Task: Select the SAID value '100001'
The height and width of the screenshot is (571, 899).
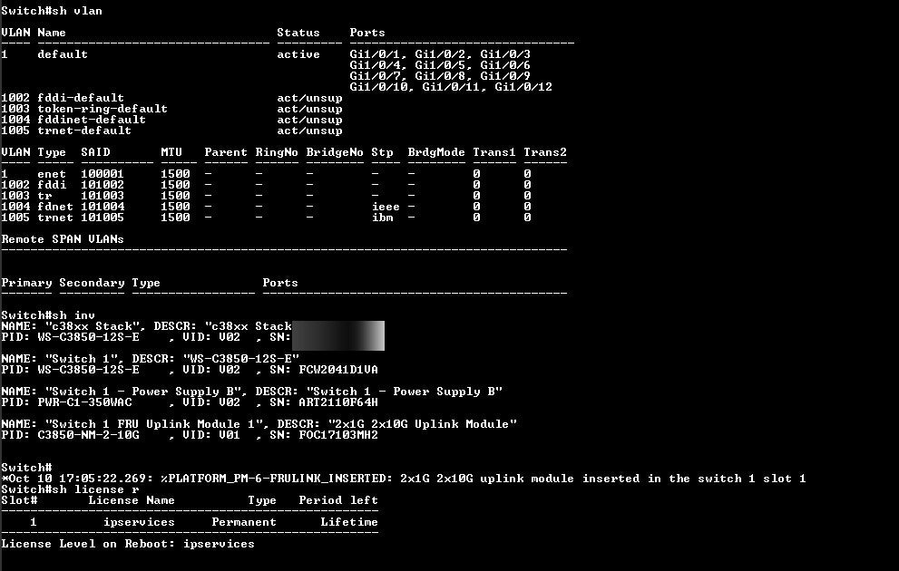Action: pos(103,174)
